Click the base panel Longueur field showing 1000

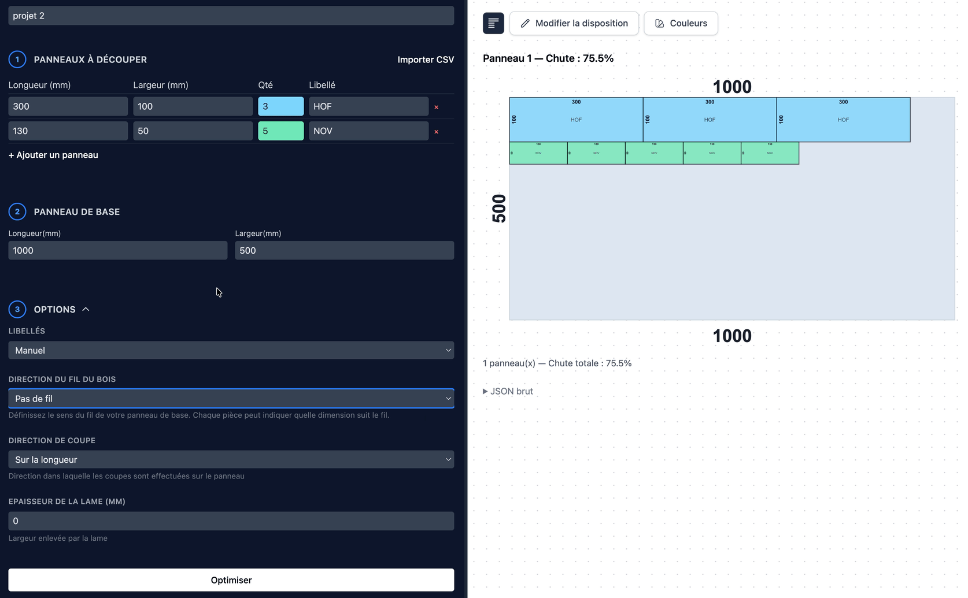pos(117,250)
